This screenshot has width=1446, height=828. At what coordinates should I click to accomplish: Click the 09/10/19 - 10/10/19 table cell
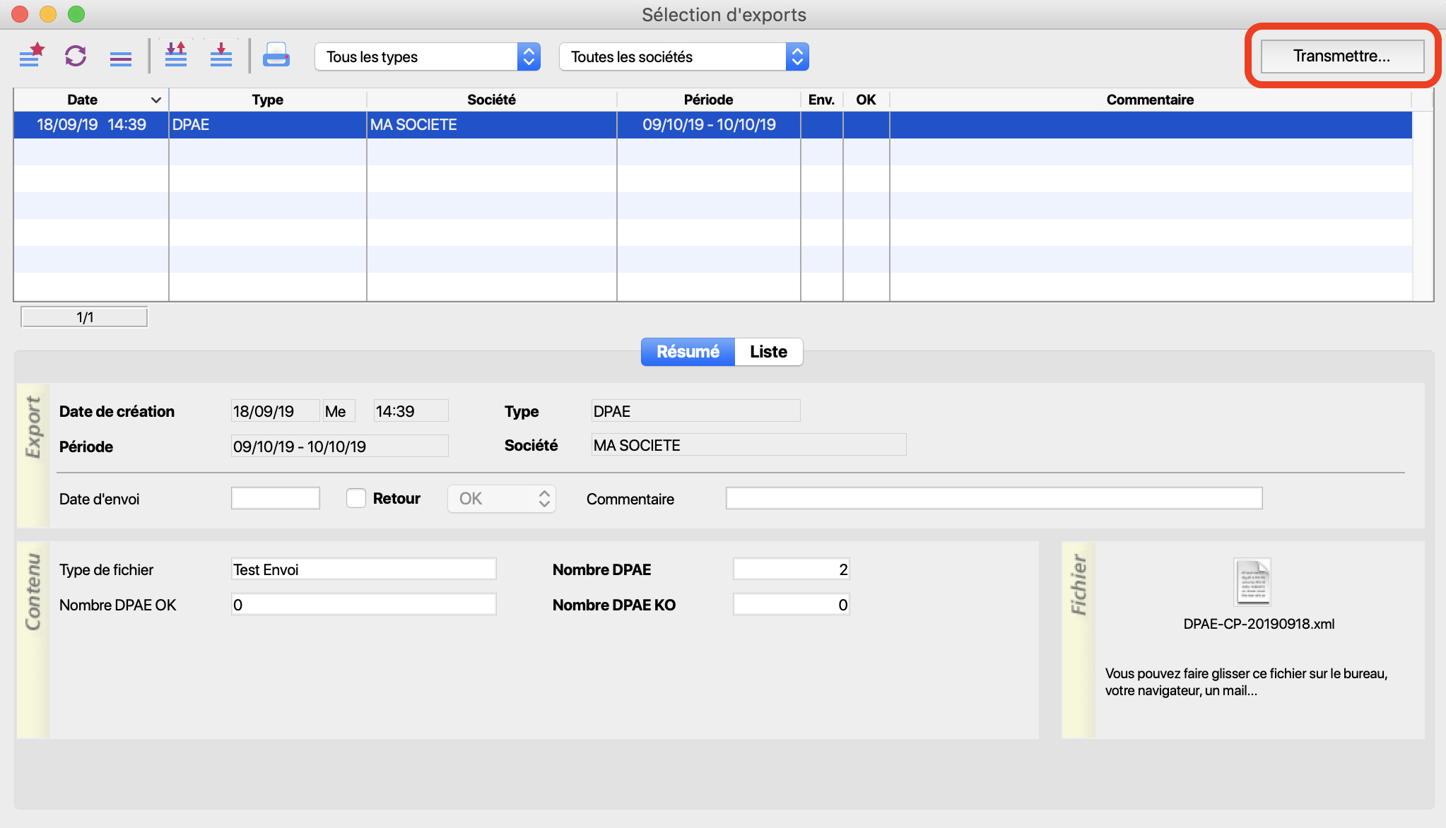709,125
